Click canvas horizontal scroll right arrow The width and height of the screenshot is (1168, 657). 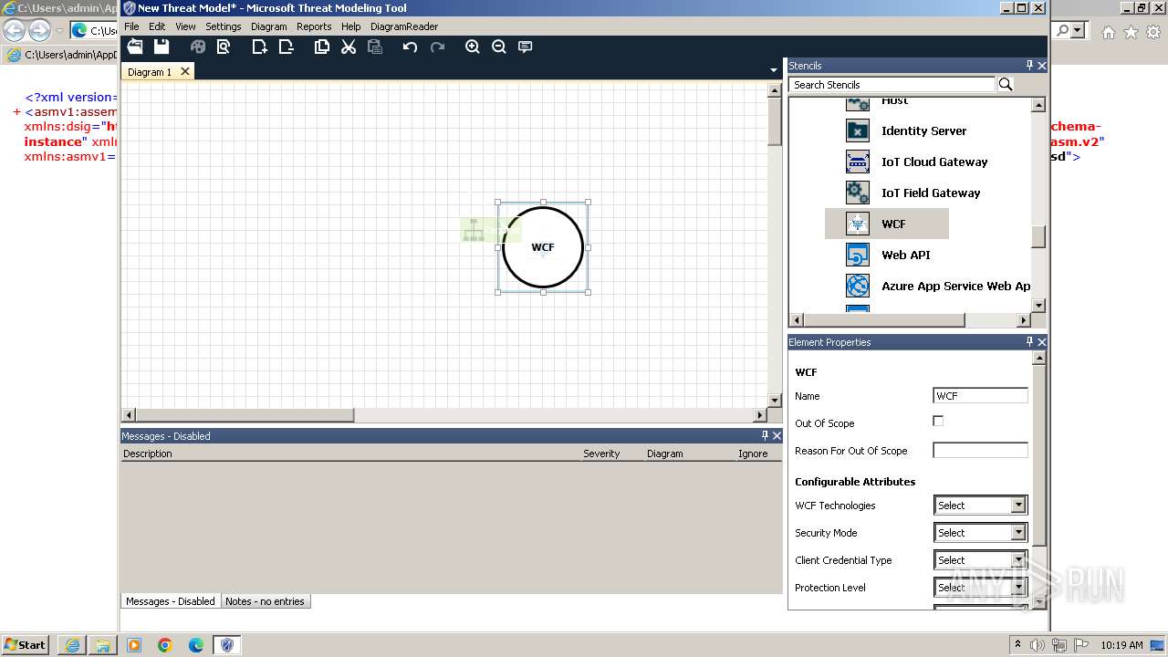point(761,415)
